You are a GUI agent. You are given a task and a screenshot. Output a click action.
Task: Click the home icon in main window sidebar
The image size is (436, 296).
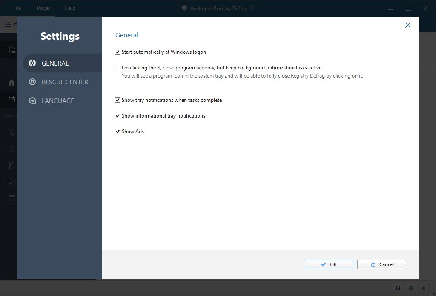pos(11,83)
